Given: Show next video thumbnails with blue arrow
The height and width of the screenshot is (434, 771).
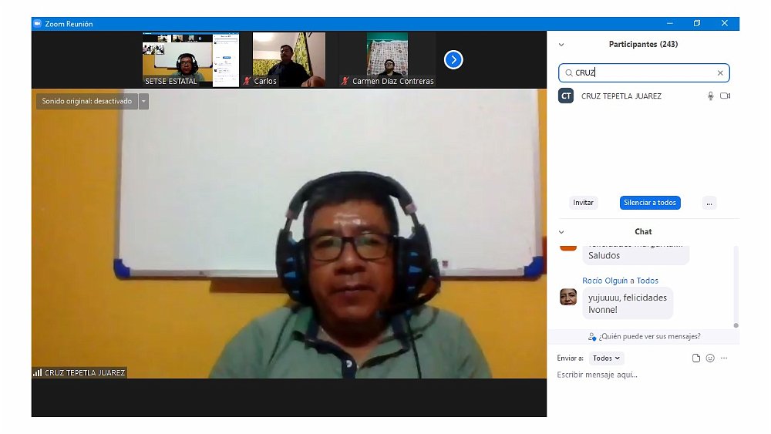Looking at the screenshot, I should [x=453, y=59].
